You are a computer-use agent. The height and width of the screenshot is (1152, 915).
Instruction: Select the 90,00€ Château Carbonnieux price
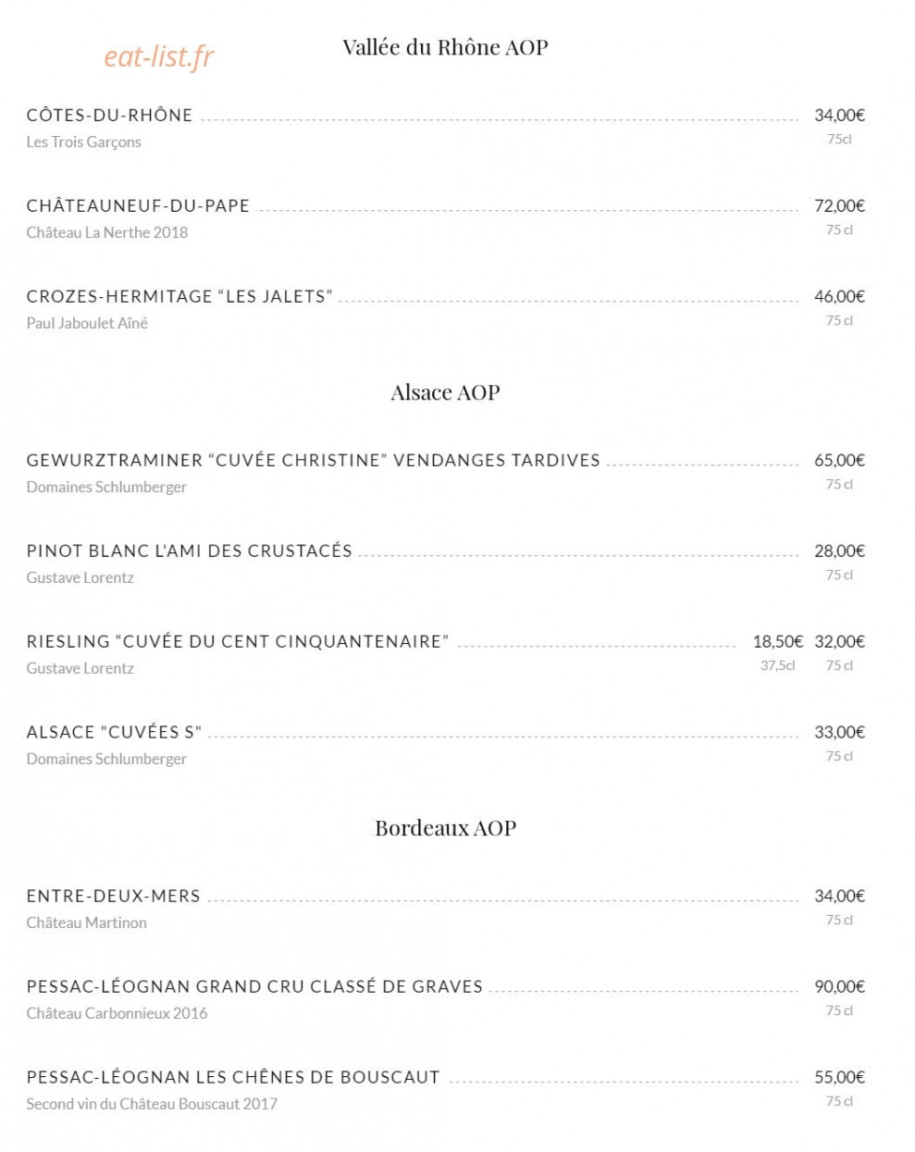click(839, 987)
